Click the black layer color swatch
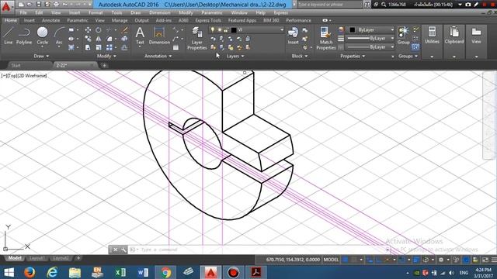This screenshot has width=497, height=279. click(x=234, y=30)
